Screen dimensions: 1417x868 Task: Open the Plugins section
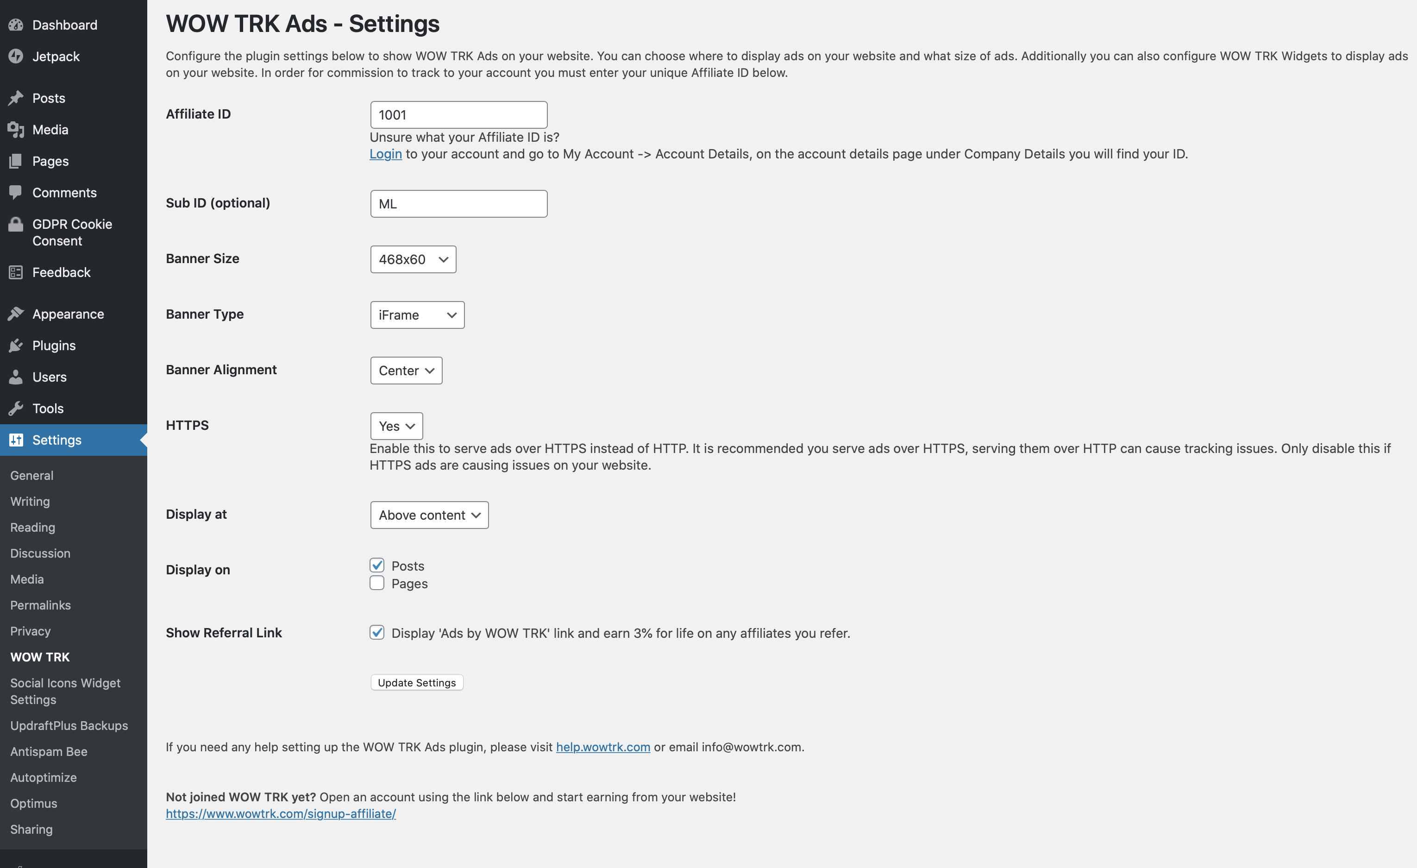pos(53,345)
